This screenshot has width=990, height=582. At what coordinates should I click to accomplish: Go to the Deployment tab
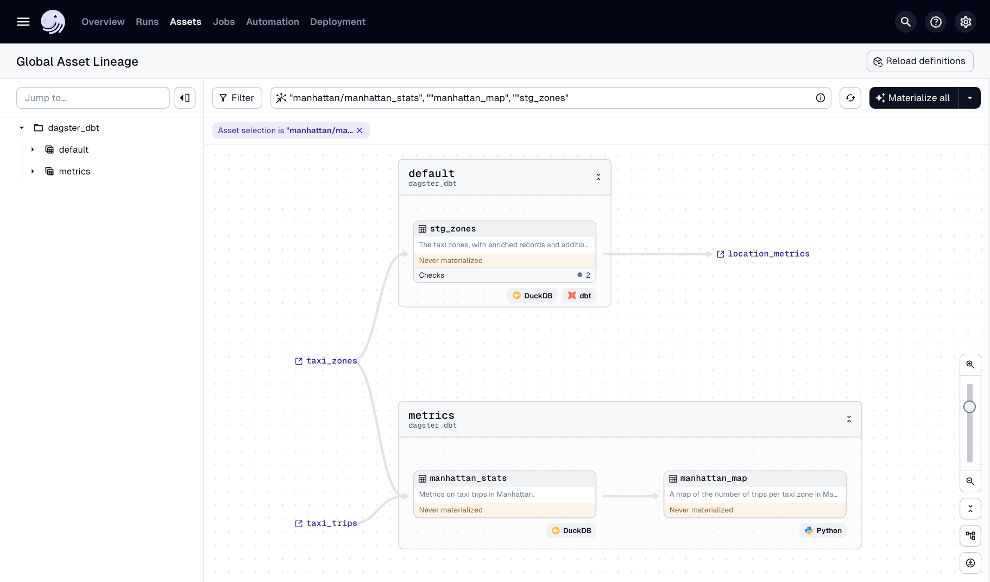pos(338,22)
